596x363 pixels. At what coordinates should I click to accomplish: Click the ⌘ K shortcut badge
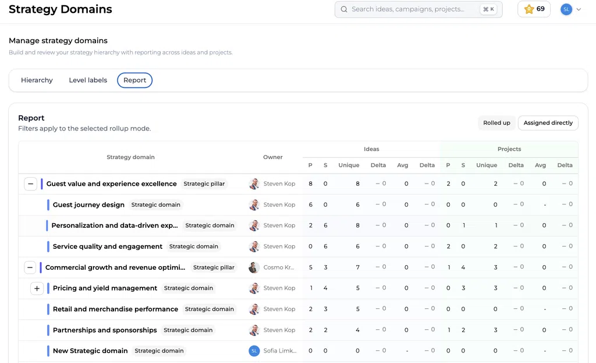pyautogui.click(x=488, y=9)
